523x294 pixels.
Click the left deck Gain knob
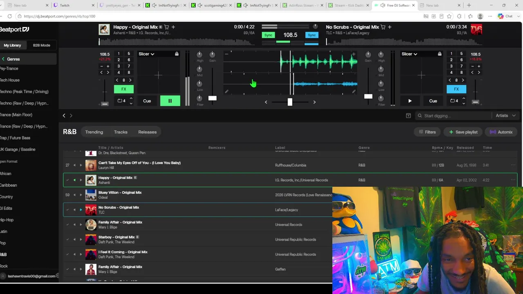coord(212,55)
